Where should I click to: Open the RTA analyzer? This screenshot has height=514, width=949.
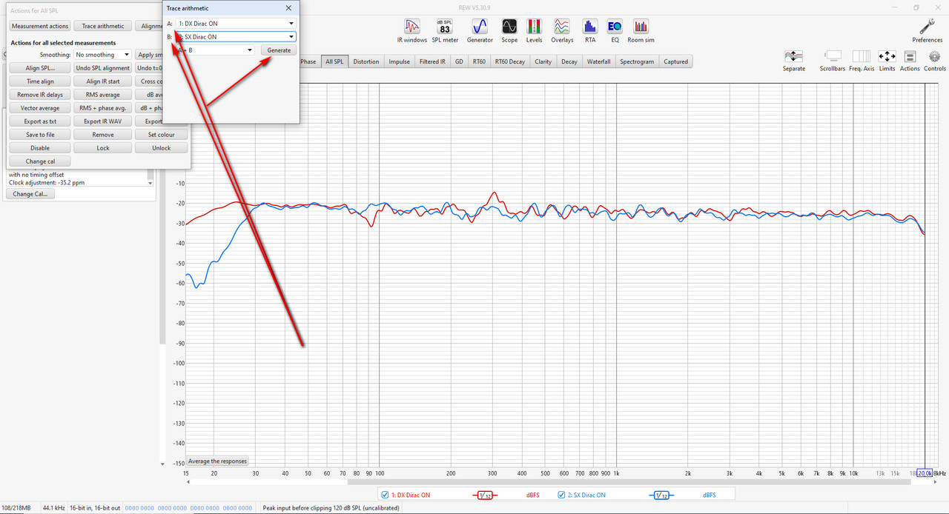point(590,30)
